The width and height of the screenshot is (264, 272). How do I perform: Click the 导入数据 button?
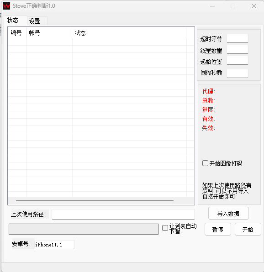[x=228, y=213]
